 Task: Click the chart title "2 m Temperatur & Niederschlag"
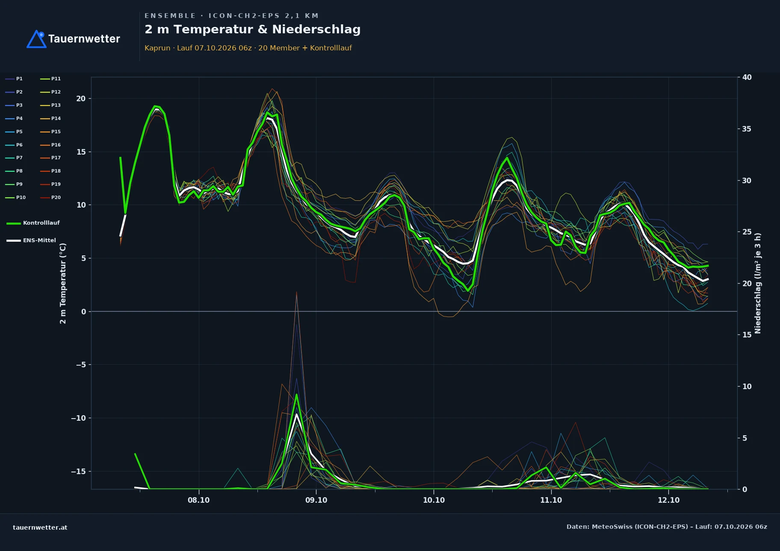pyautogui.click(x=253, y=29)
